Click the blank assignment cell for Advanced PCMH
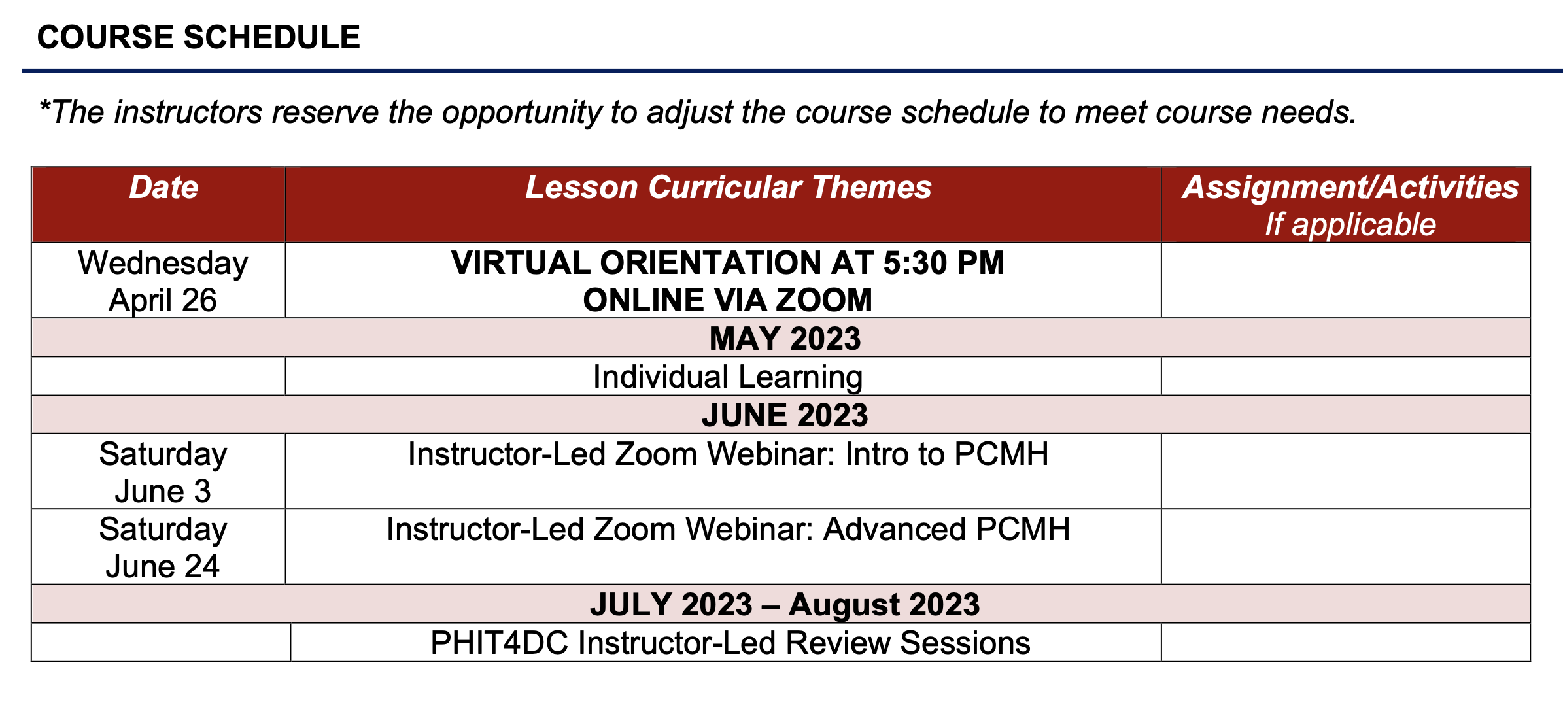The height and width of the screenshot is (714, 1563). coord(1345,547)
